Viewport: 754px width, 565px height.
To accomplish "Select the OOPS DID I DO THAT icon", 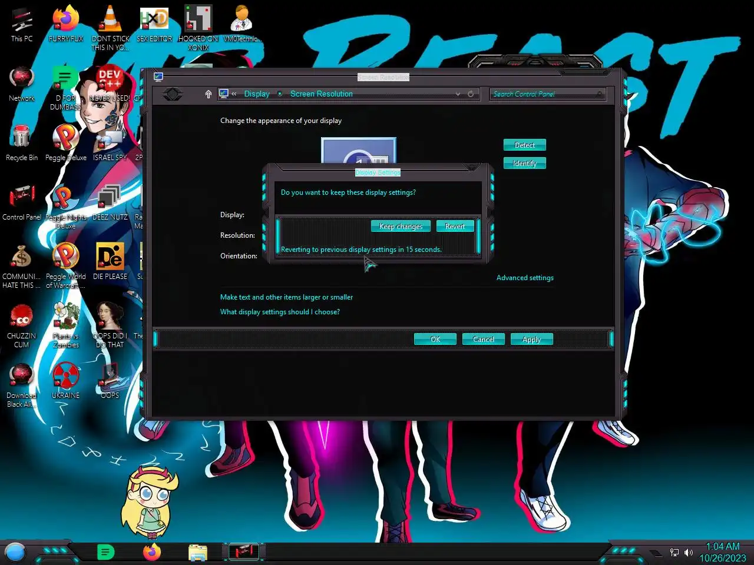I will coord(110,326).
